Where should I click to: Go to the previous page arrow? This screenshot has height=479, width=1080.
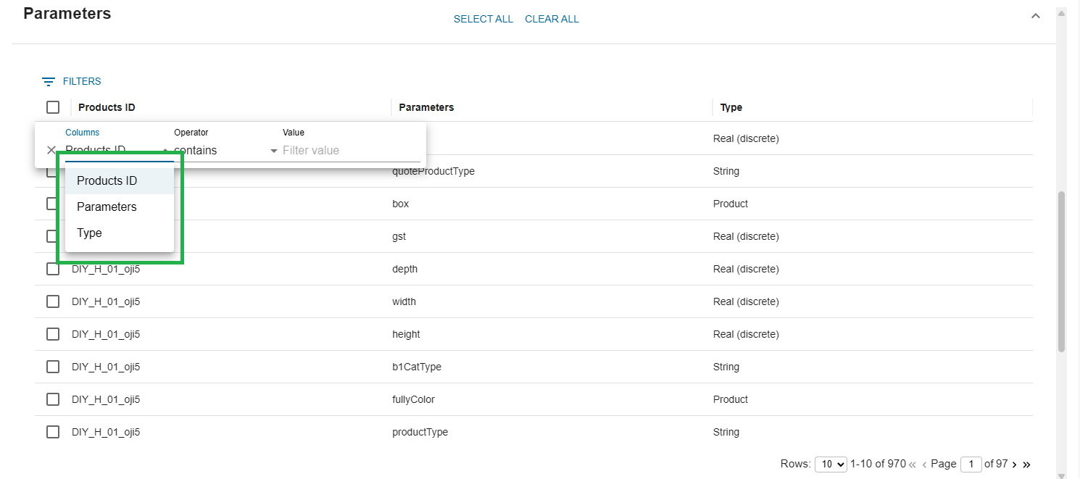pyautogui.click(x=924, y=465)
